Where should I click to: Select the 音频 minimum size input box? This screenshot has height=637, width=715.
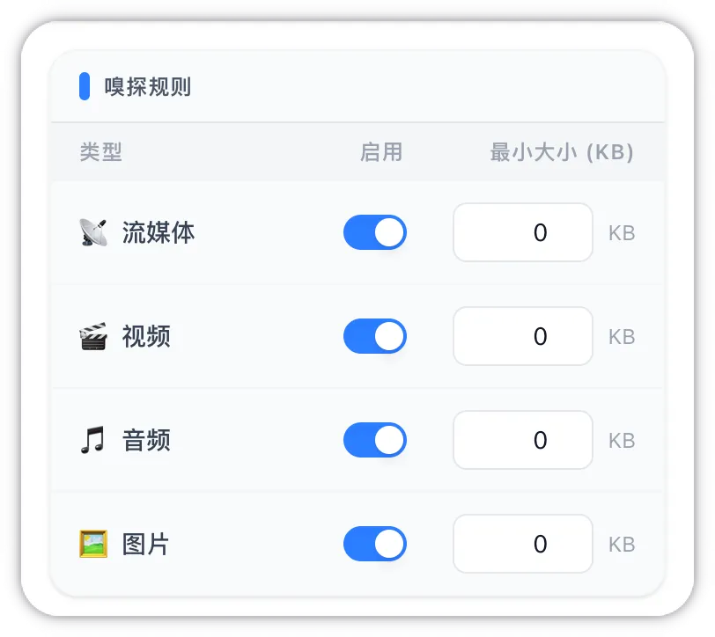[523, 440]
